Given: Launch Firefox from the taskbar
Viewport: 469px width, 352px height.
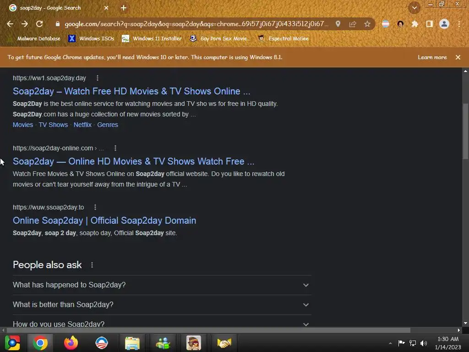Looking at the screenshot, I should coord(71,343).
